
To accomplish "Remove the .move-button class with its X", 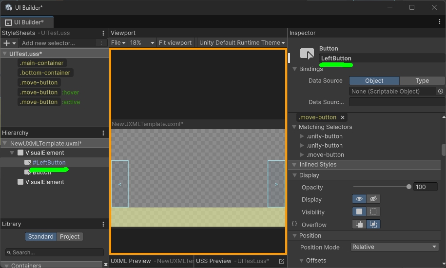I will (343, 117).
